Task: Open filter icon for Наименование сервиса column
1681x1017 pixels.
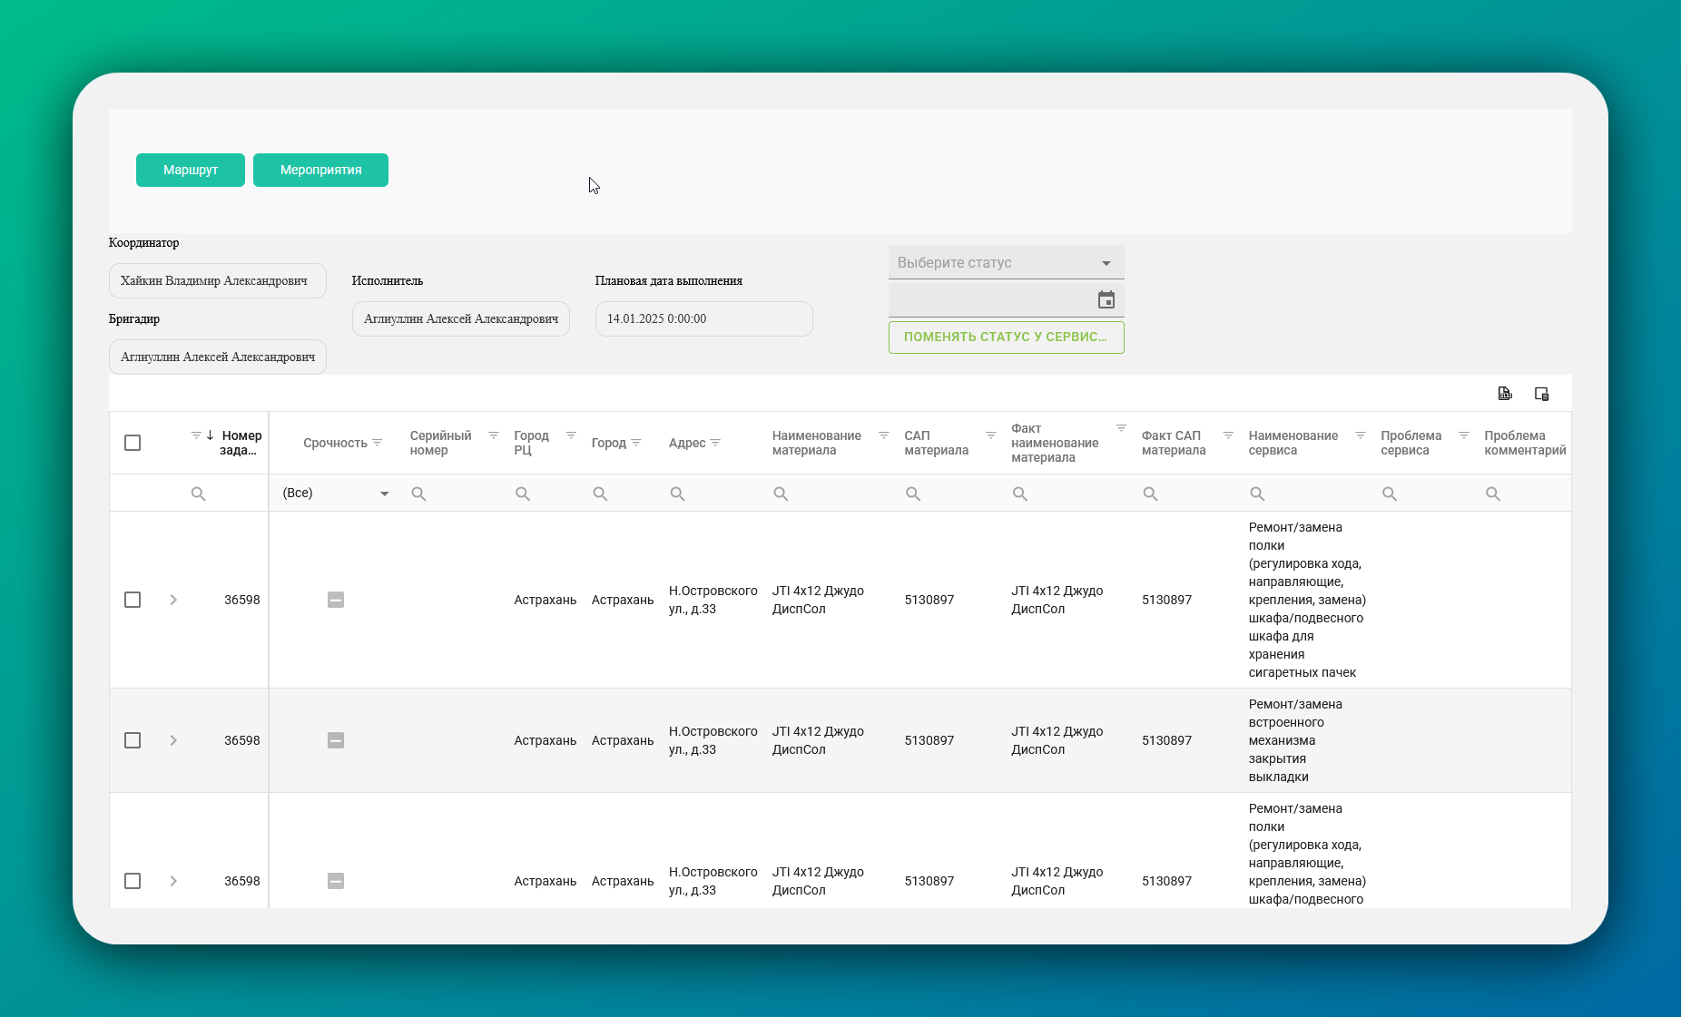Action: point(1360,435)
